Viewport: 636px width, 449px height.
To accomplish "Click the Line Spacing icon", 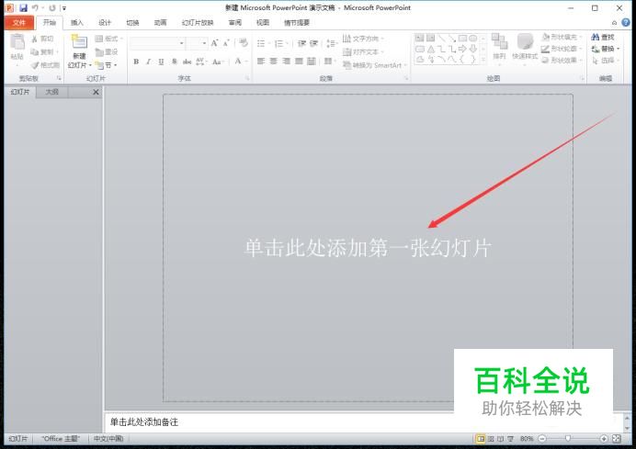I will point(331,43).
